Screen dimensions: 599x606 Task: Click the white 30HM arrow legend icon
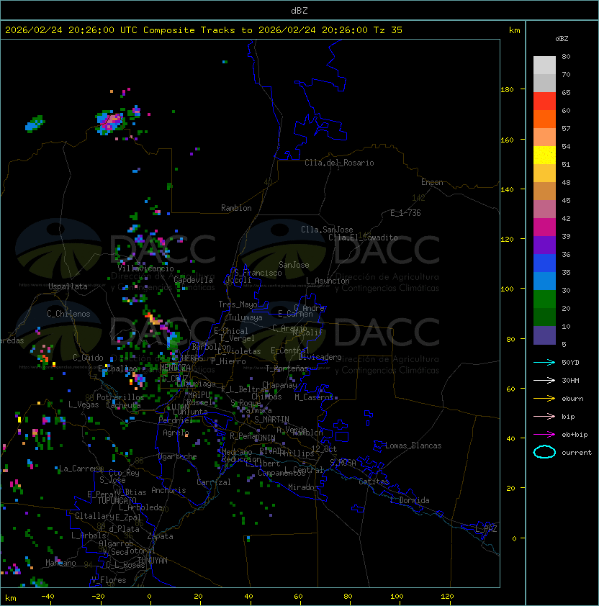click(544, 381)
